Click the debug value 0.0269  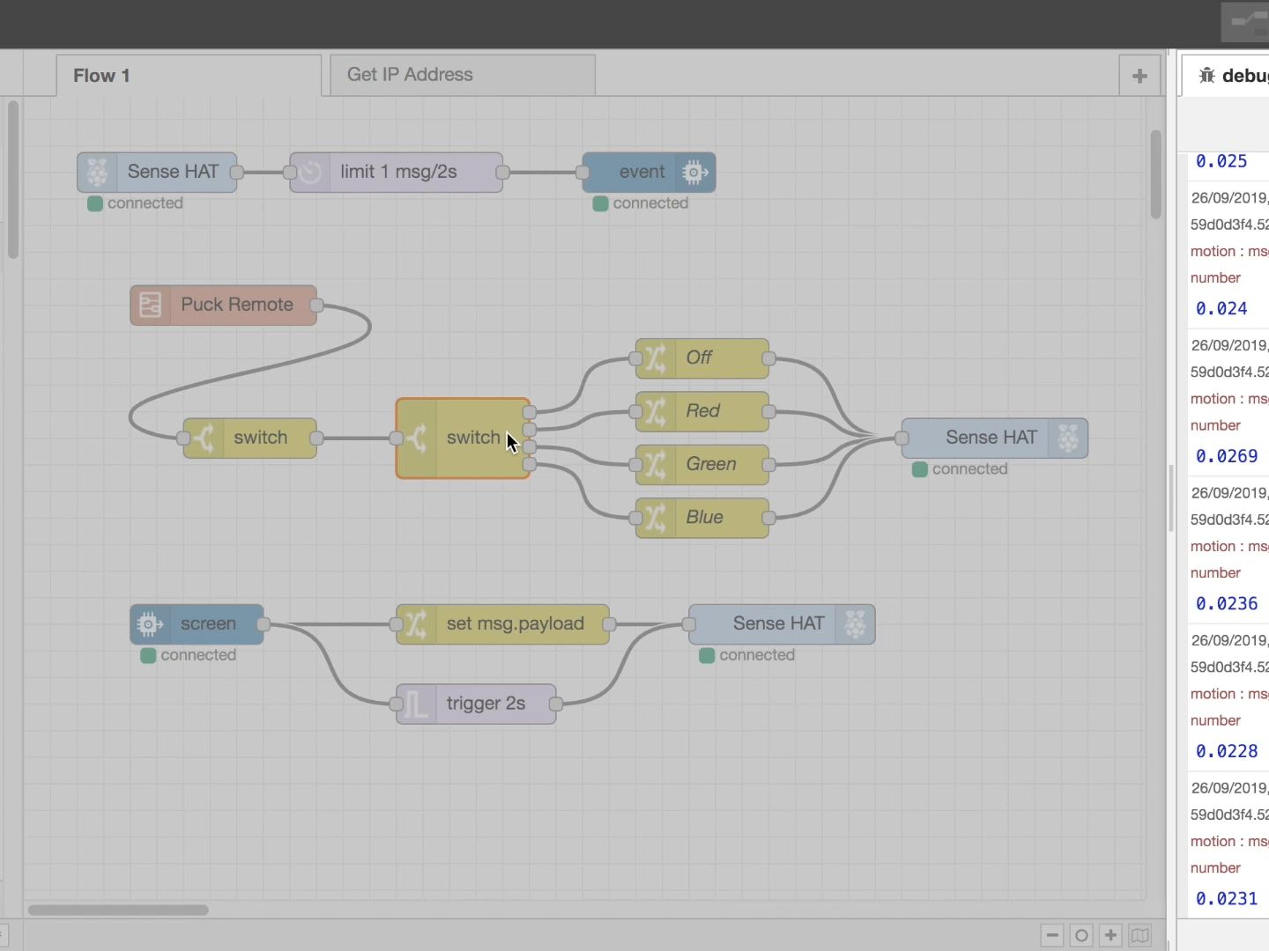point(1227,456)
